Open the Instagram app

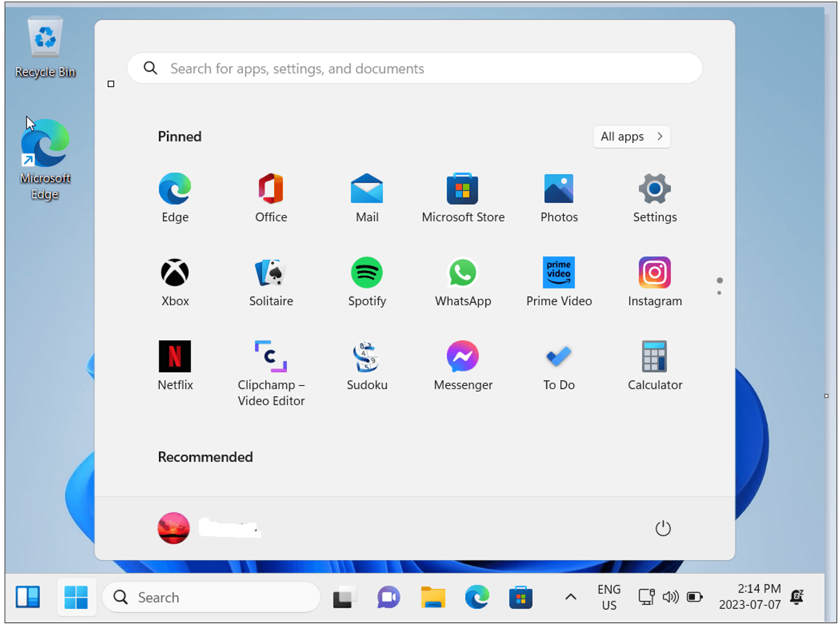pyautogui.click(x=655, y=282)
